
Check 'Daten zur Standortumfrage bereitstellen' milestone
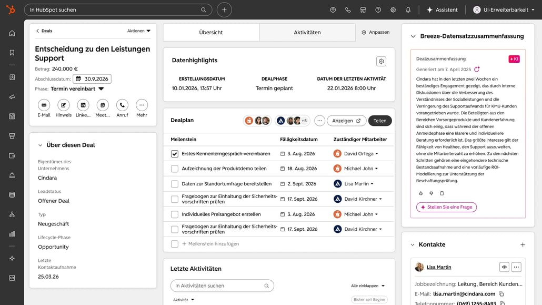[x=175, y=184]
